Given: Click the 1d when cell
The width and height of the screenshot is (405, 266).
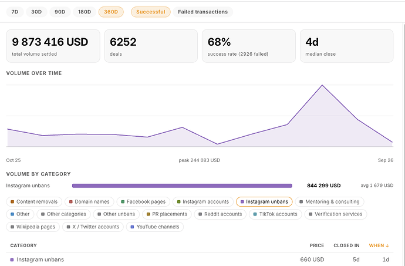Looking at the screenshot, I should (386, 260).
